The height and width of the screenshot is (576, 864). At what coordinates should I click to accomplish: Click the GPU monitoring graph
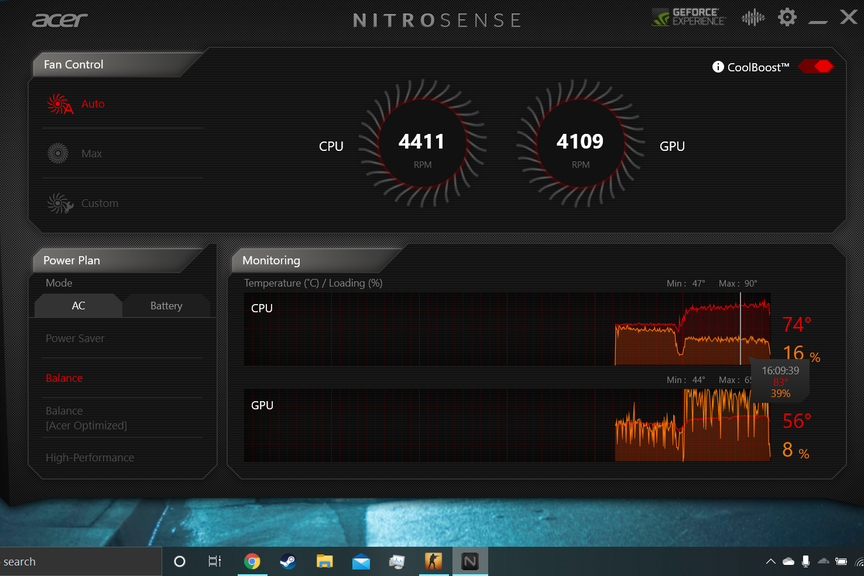pos(506,425)
